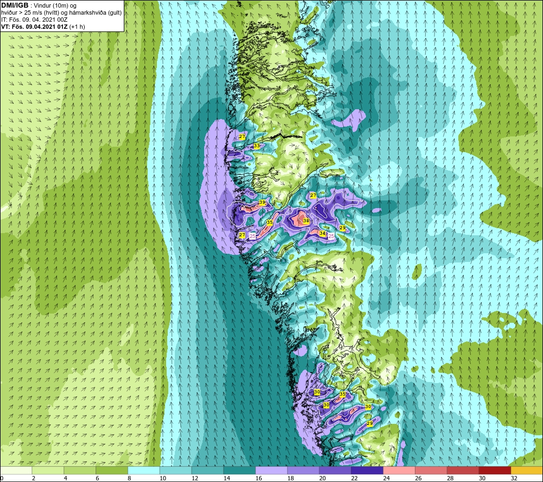Pick the 24–26 m/s pink scale swatch
The height and width of the screenshot is (482, 543).
point(399,470)
